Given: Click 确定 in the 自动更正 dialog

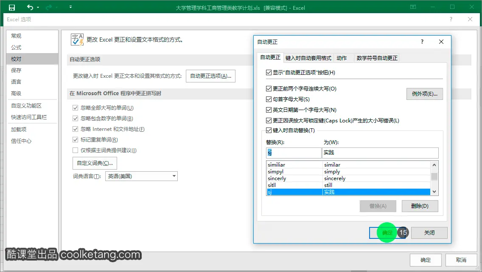Looking at the screenshot, I should pos(387,233).
